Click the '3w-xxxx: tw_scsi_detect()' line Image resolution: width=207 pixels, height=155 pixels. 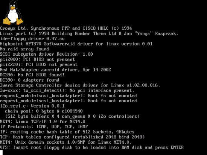tap(67, 90)
